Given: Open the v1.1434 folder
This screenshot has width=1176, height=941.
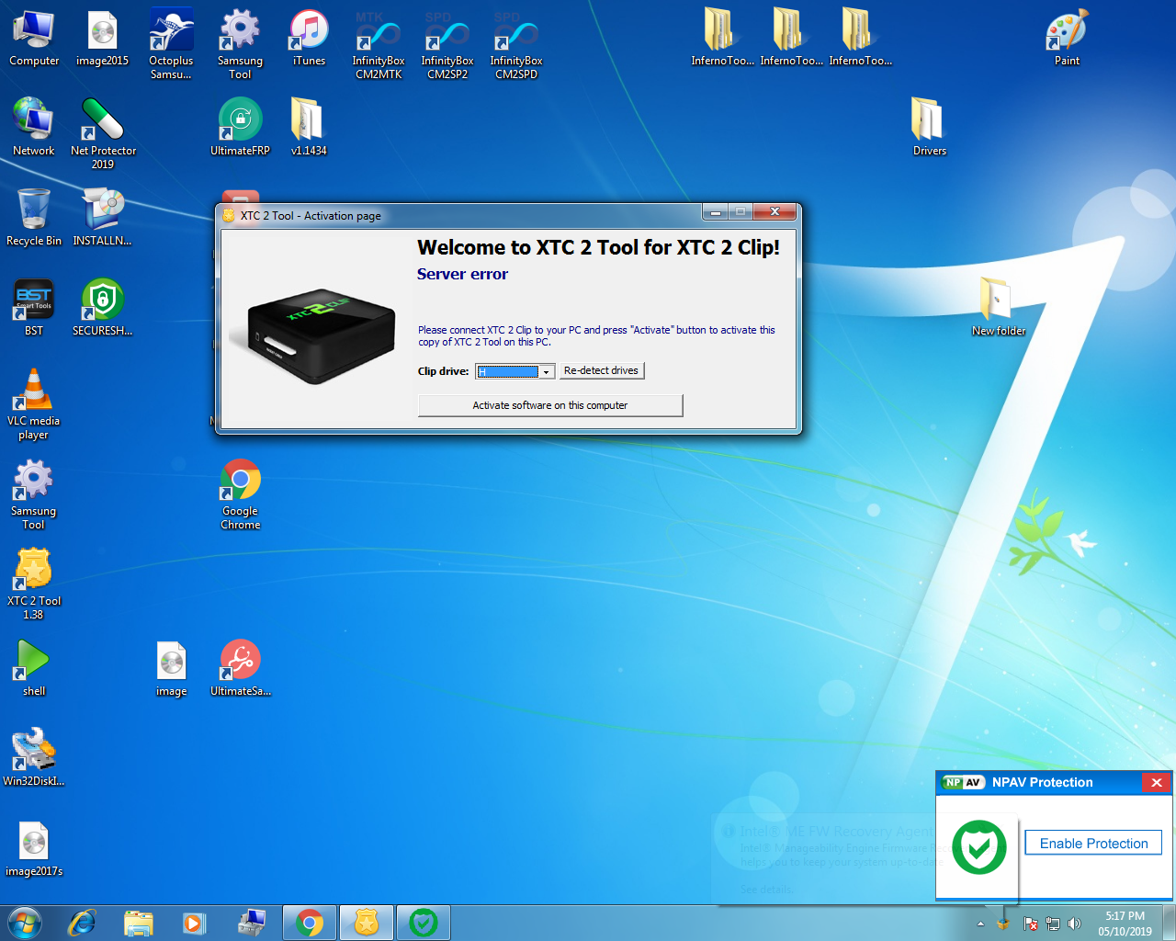Looking at the screenshot, I should (309, 127).
